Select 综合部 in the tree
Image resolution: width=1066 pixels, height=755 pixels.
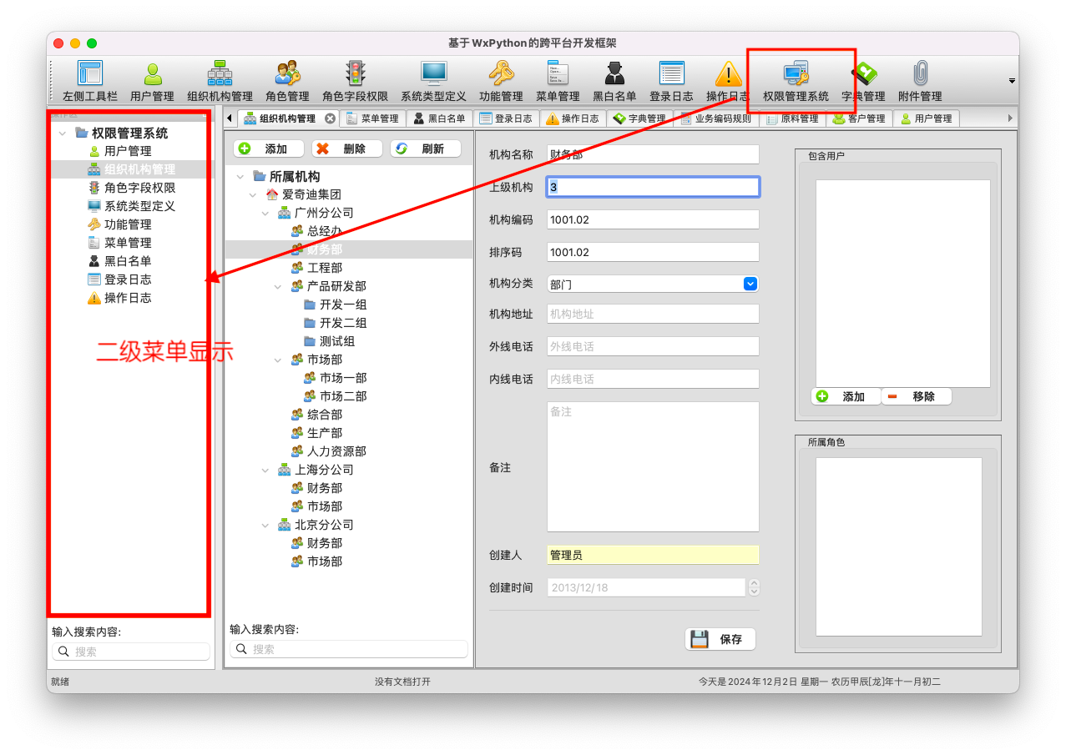click(316, 415)
